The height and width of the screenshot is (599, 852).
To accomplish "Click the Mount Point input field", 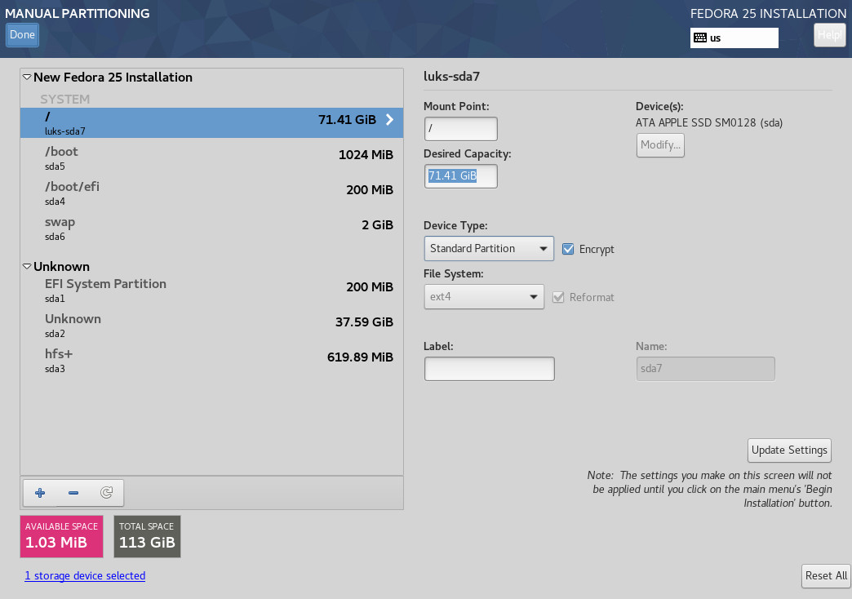I will (x=461, y=129).
